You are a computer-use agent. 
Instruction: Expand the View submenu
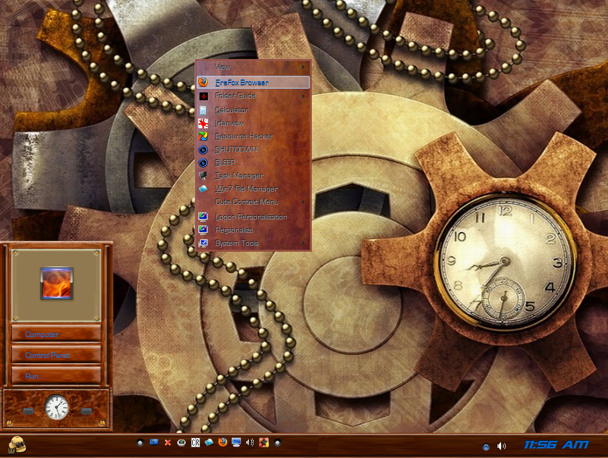(x=222, y=66)
